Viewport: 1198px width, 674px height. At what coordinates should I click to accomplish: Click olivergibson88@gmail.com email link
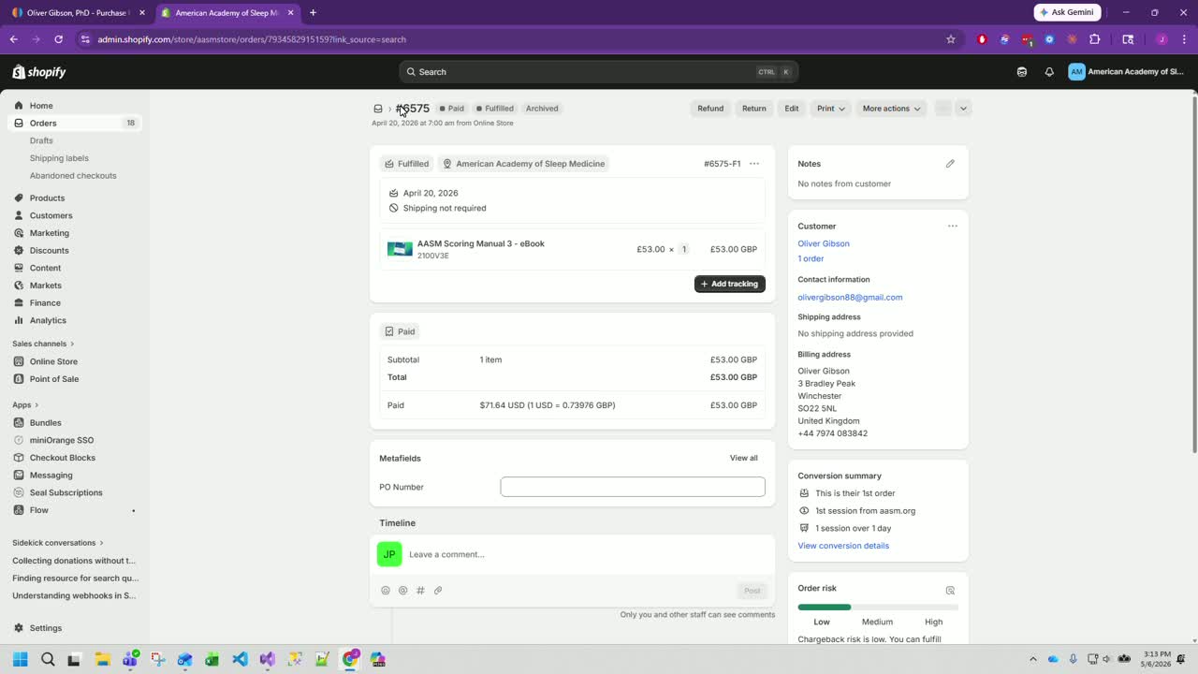pyautogui.click(x=850, y=298)
